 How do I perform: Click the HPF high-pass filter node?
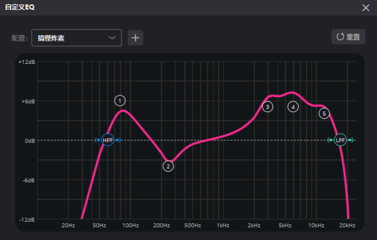coord(108,140)
